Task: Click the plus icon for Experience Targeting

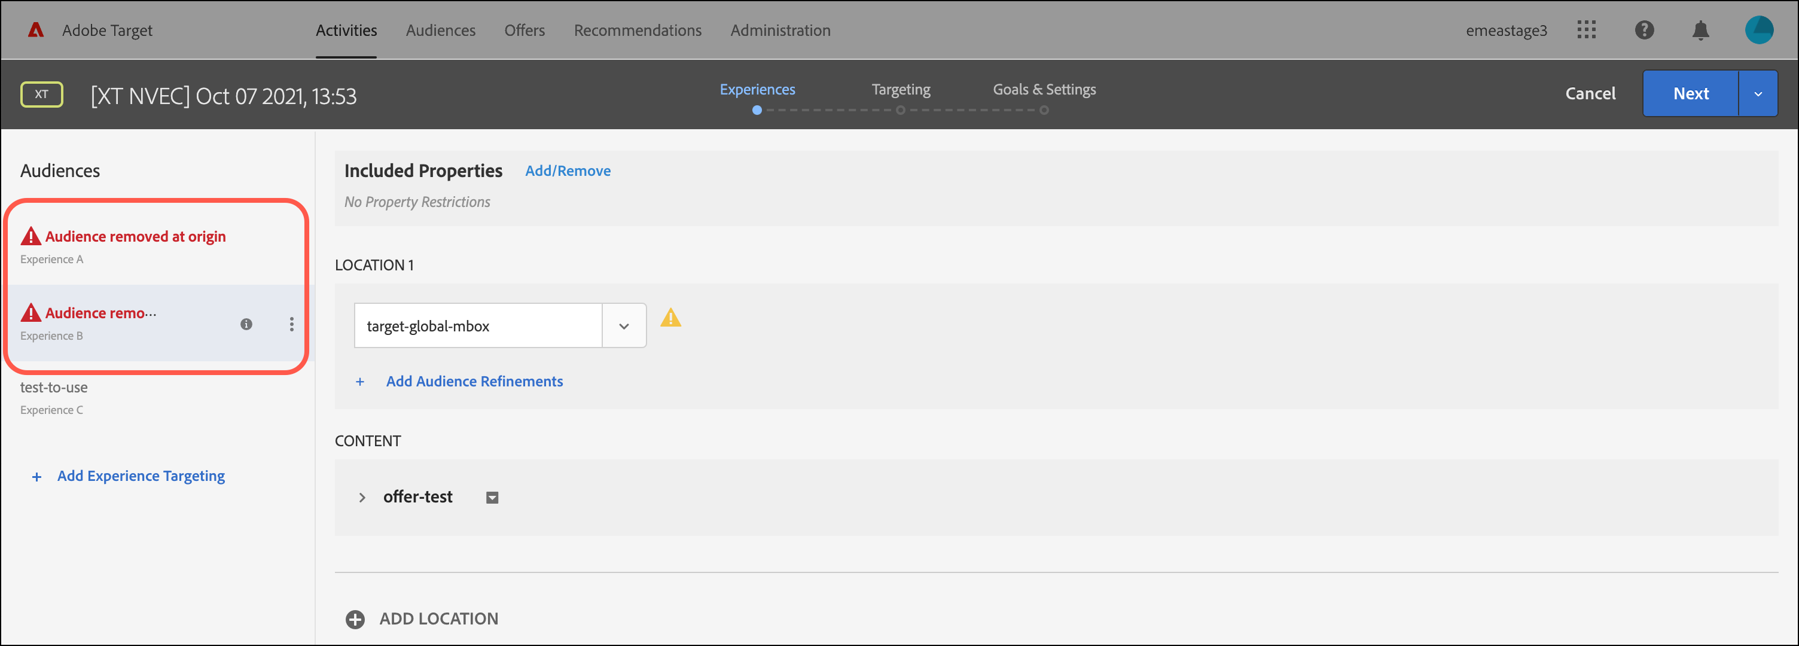Action: coord(37,476)
